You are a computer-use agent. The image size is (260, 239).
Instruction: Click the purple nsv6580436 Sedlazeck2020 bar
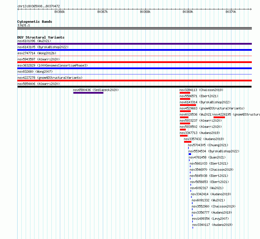[x=89, y=93]
